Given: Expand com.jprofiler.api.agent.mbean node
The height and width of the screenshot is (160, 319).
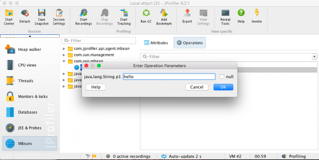Looking at the screenshot, I should coord(64,49).
